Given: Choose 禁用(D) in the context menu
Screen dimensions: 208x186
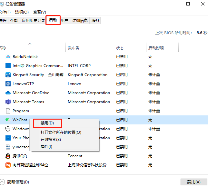Looking at the screenshot, I should point(47,123).
